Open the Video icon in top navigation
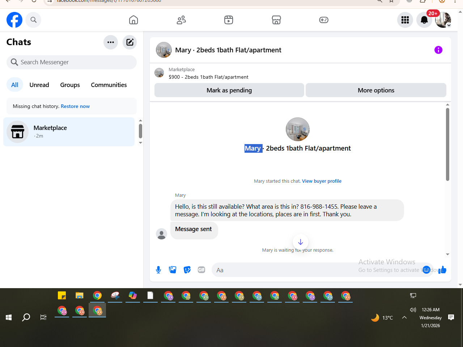Viewport: 463px width, 347px height. (229, 20)
